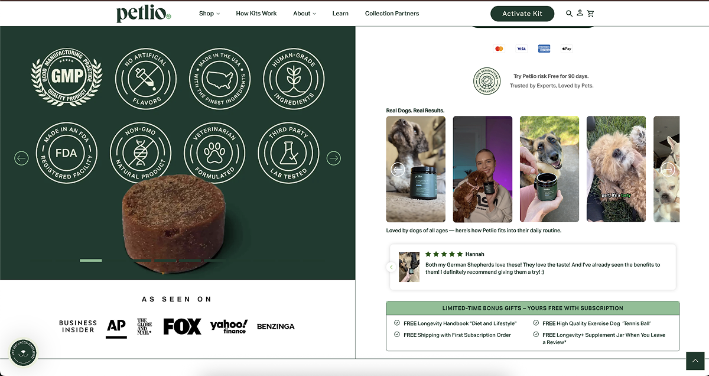Go to previous product image slide
This screenshot has height=376, width=709.
[21, 158]
